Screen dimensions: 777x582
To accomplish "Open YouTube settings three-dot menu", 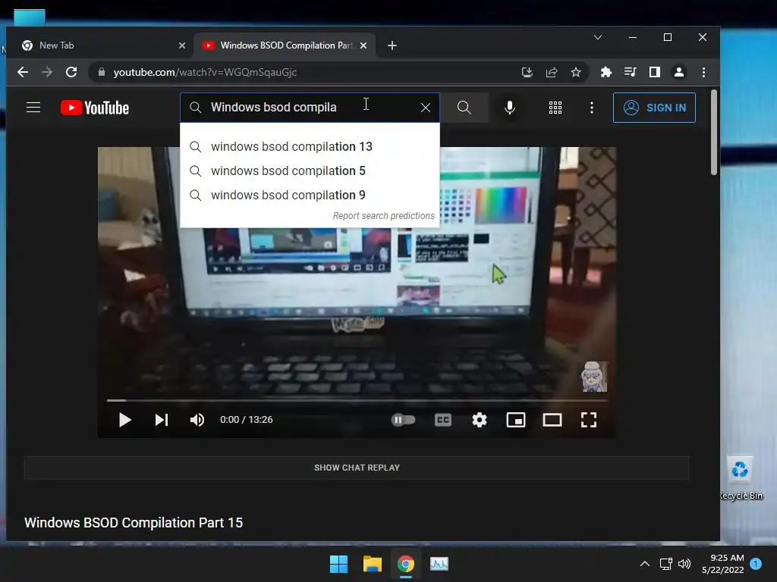I will (x=591, y=108).
